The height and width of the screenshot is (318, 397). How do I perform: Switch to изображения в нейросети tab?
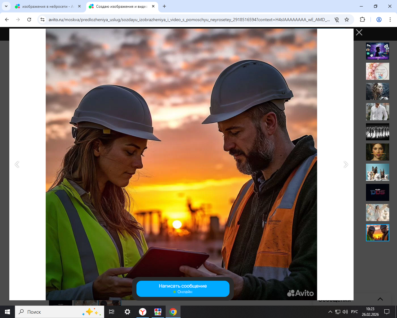47,6
